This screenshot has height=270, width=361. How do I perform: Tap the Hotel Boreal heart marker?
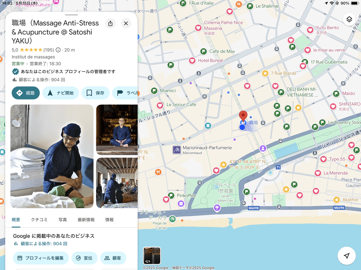[x=192, y=61]
